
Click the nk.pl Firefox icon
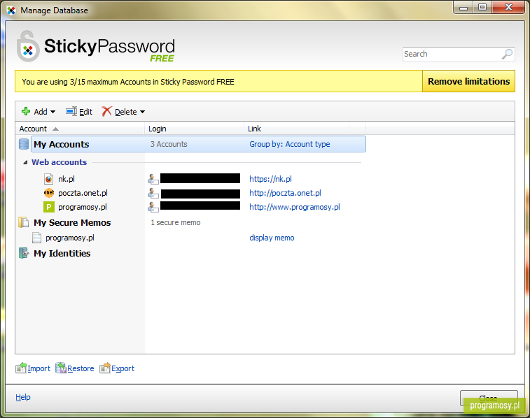click(49, 179)
